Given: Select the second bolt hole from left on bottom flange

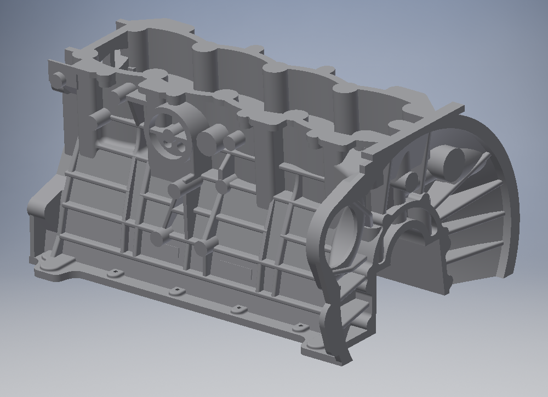Looking at the screenshot, I should [x=175, y=291].
